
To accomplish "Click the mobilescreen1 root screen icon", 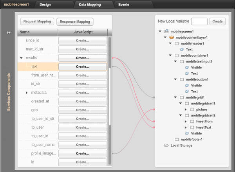I will (166, 31).
